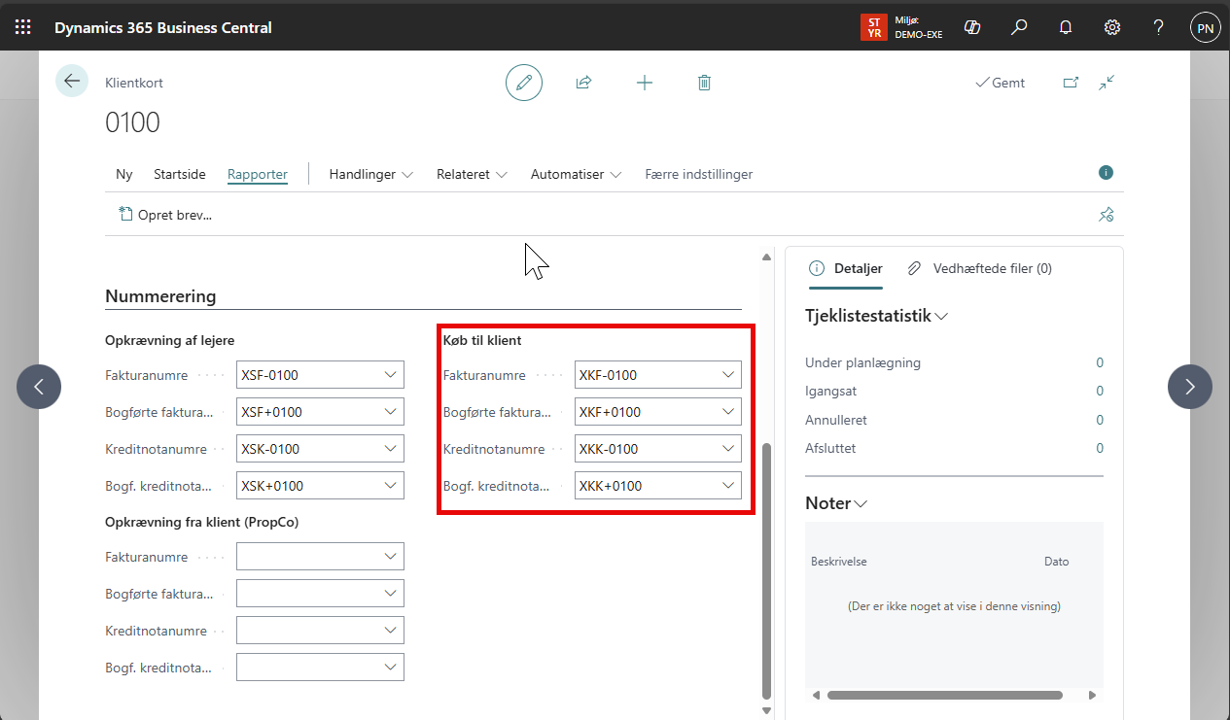Open the settings gear icon

[x=1112, y=27]
